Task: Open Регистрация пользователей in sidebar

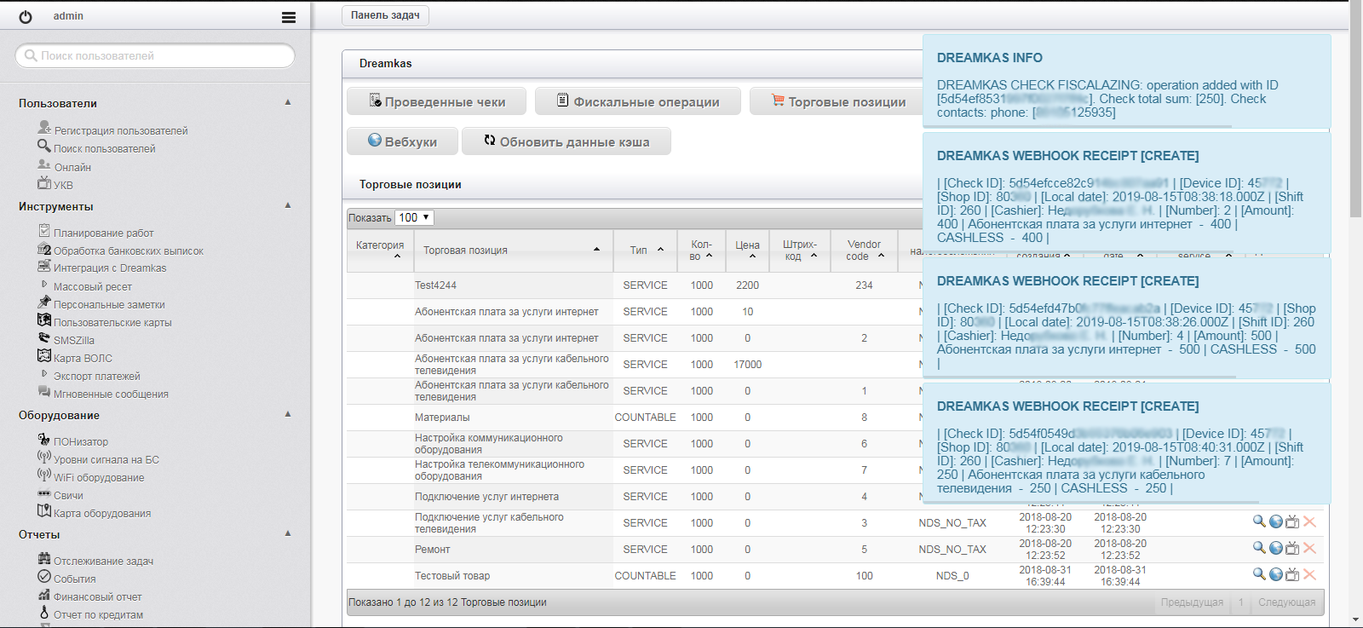Action: pyautogui.click(x=120, y=130)
